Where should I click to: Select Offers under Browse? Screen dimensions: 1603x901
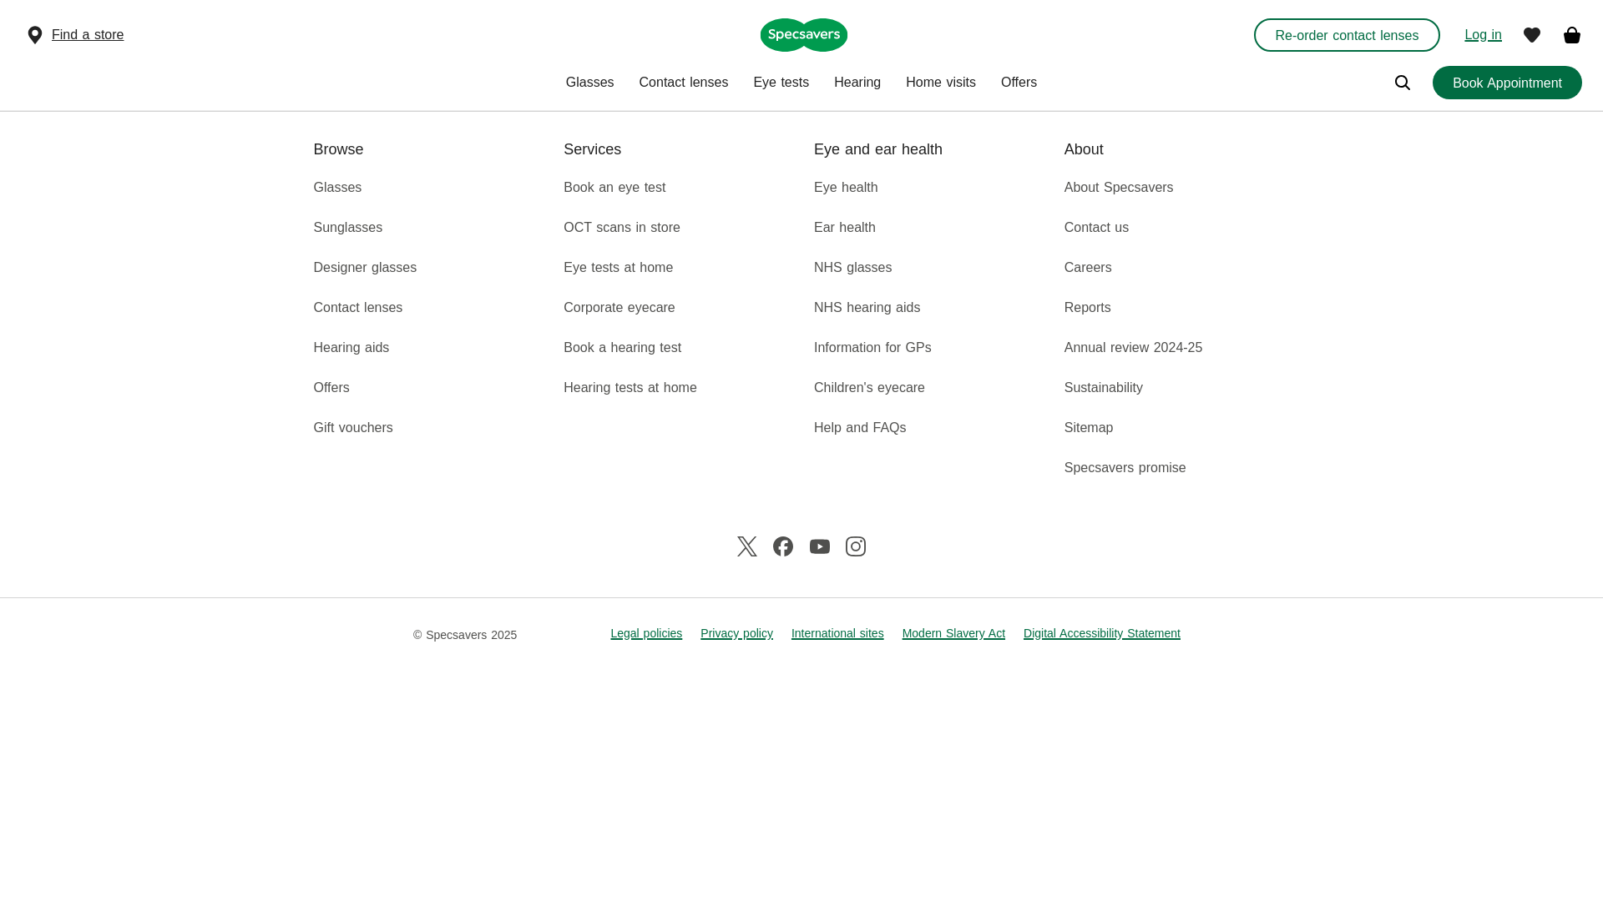(331, 388)
